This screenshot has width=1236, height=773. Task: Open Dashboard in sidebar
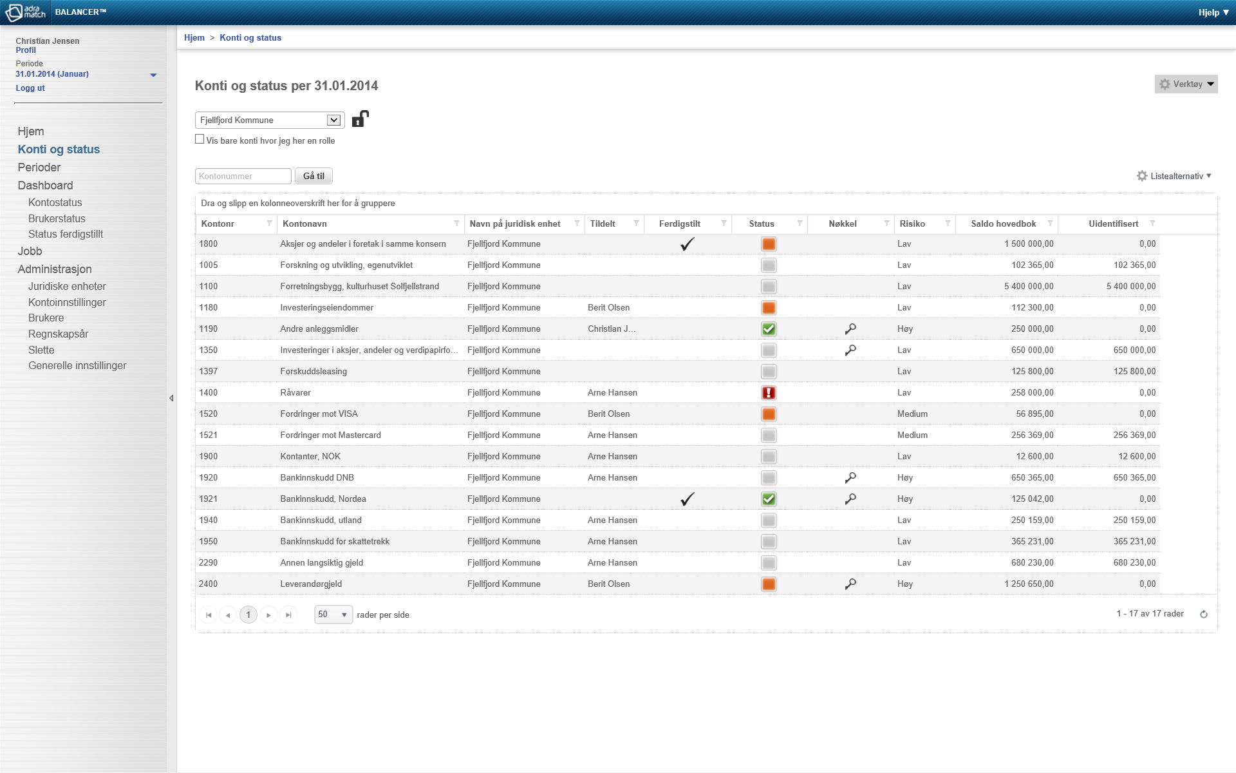(45, 186)
